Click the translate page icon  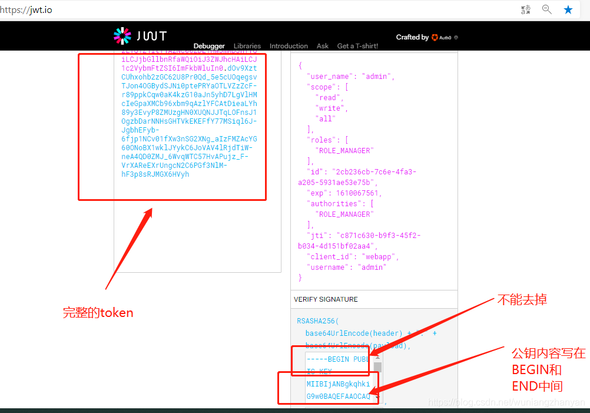[526, 10]
